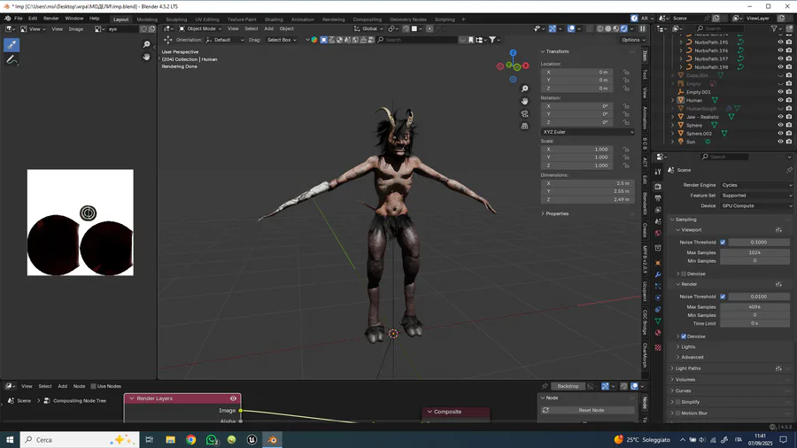Select wireframe viewport shading mode icon

pos(600,29)
